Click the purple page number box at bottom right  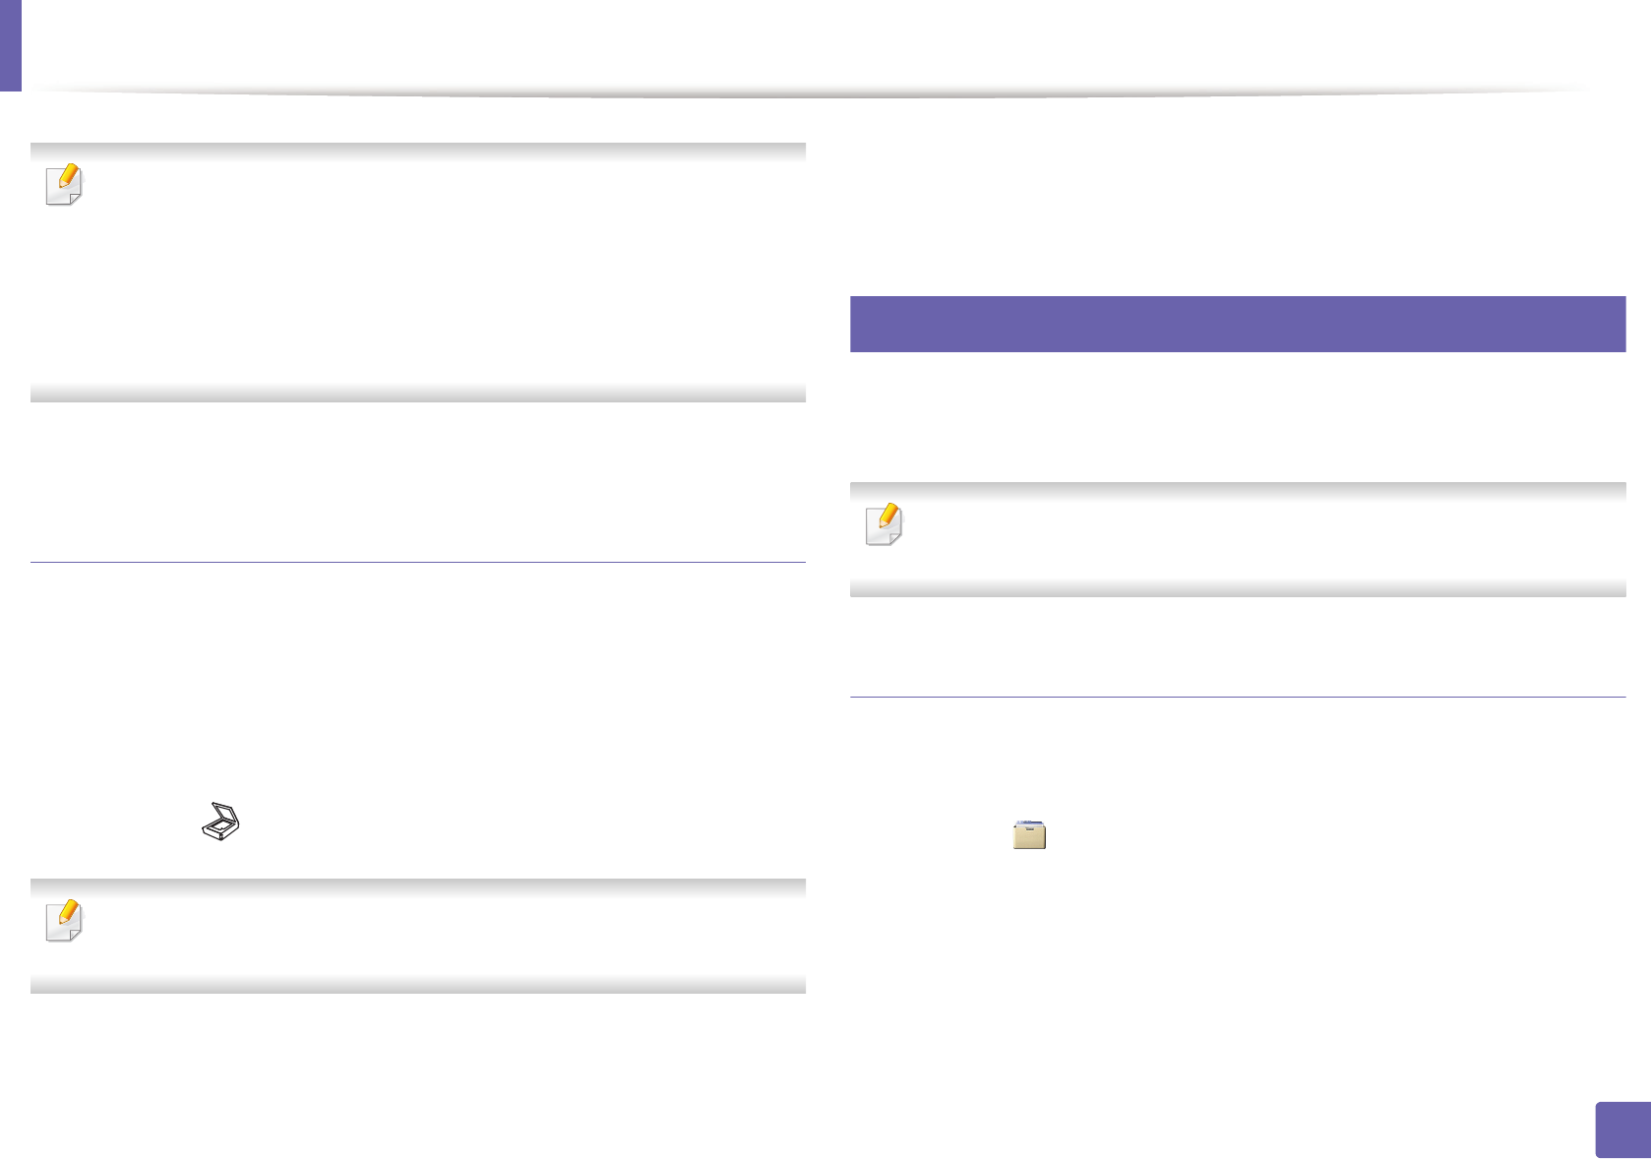tap(1622, 1129)
